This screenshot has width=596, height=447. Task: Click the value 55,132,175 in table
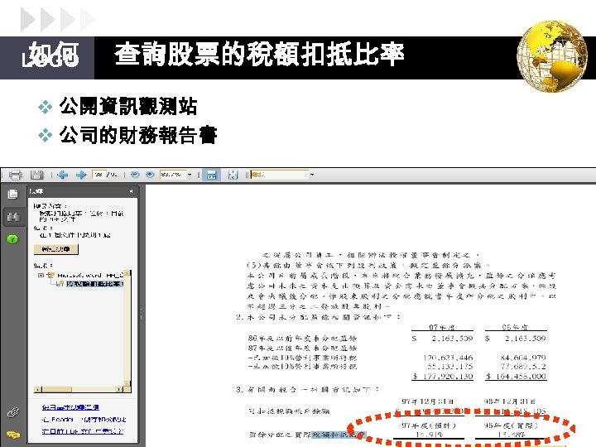click(450, 367)
